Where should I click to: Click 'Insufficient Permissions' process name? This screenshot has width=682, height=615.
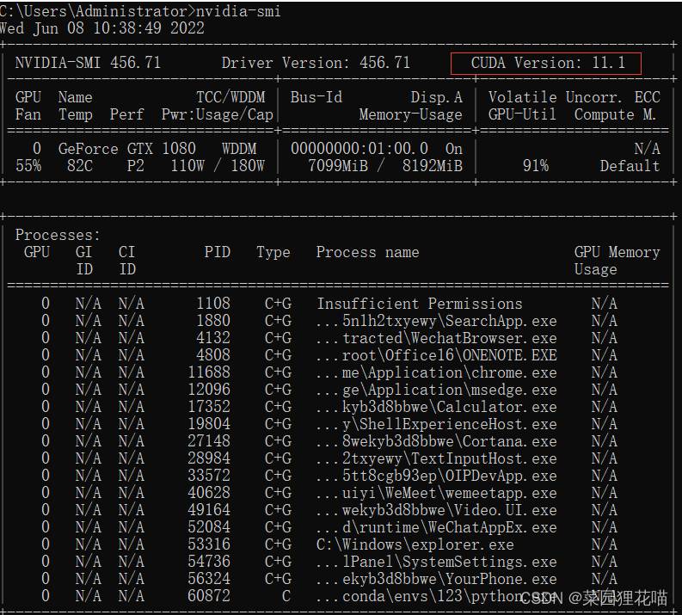(420, 303)
